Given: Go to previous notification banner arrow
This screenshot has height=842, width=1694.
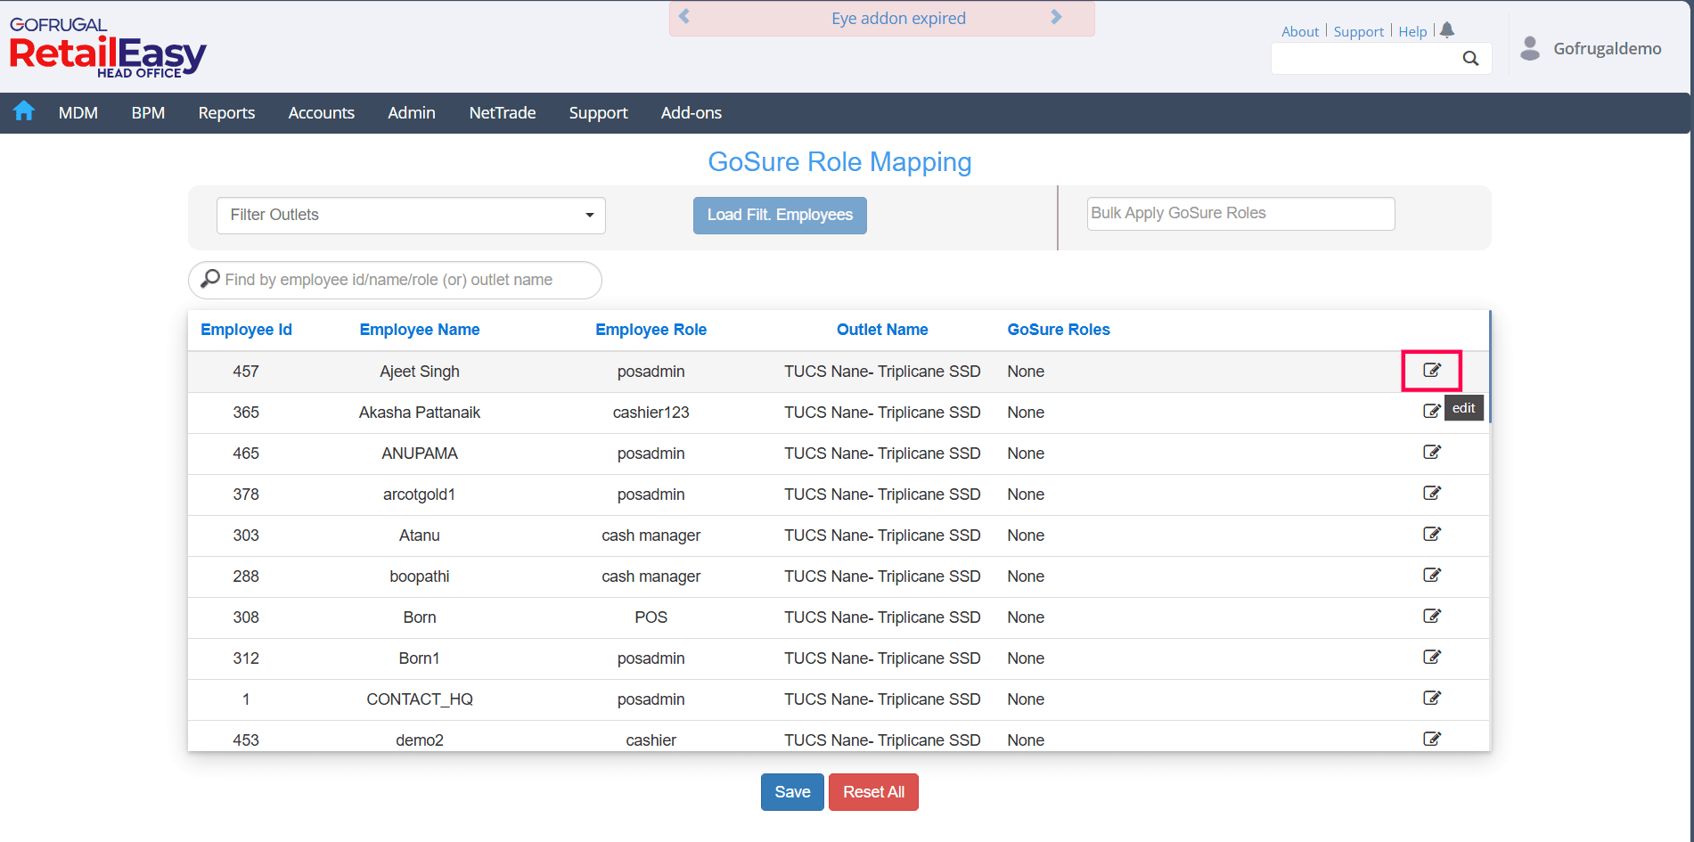Looking at the screenshot, I should tap(684, 17).
